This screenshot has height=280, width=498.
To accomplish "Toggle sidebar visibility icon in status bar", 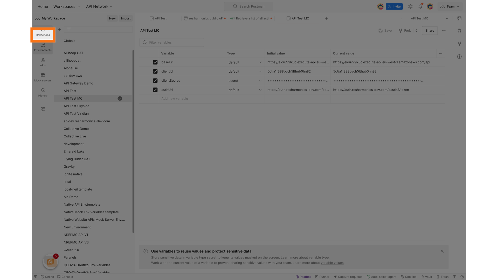I will pos(35,277).
